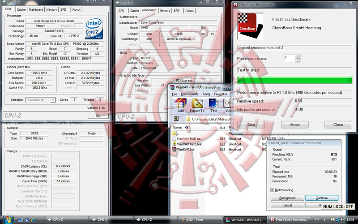Viewport: 358px width, 224px height.
Task: Click the WinRAR title bar icon
Action: pyautogui.click(x=172, y=87)
